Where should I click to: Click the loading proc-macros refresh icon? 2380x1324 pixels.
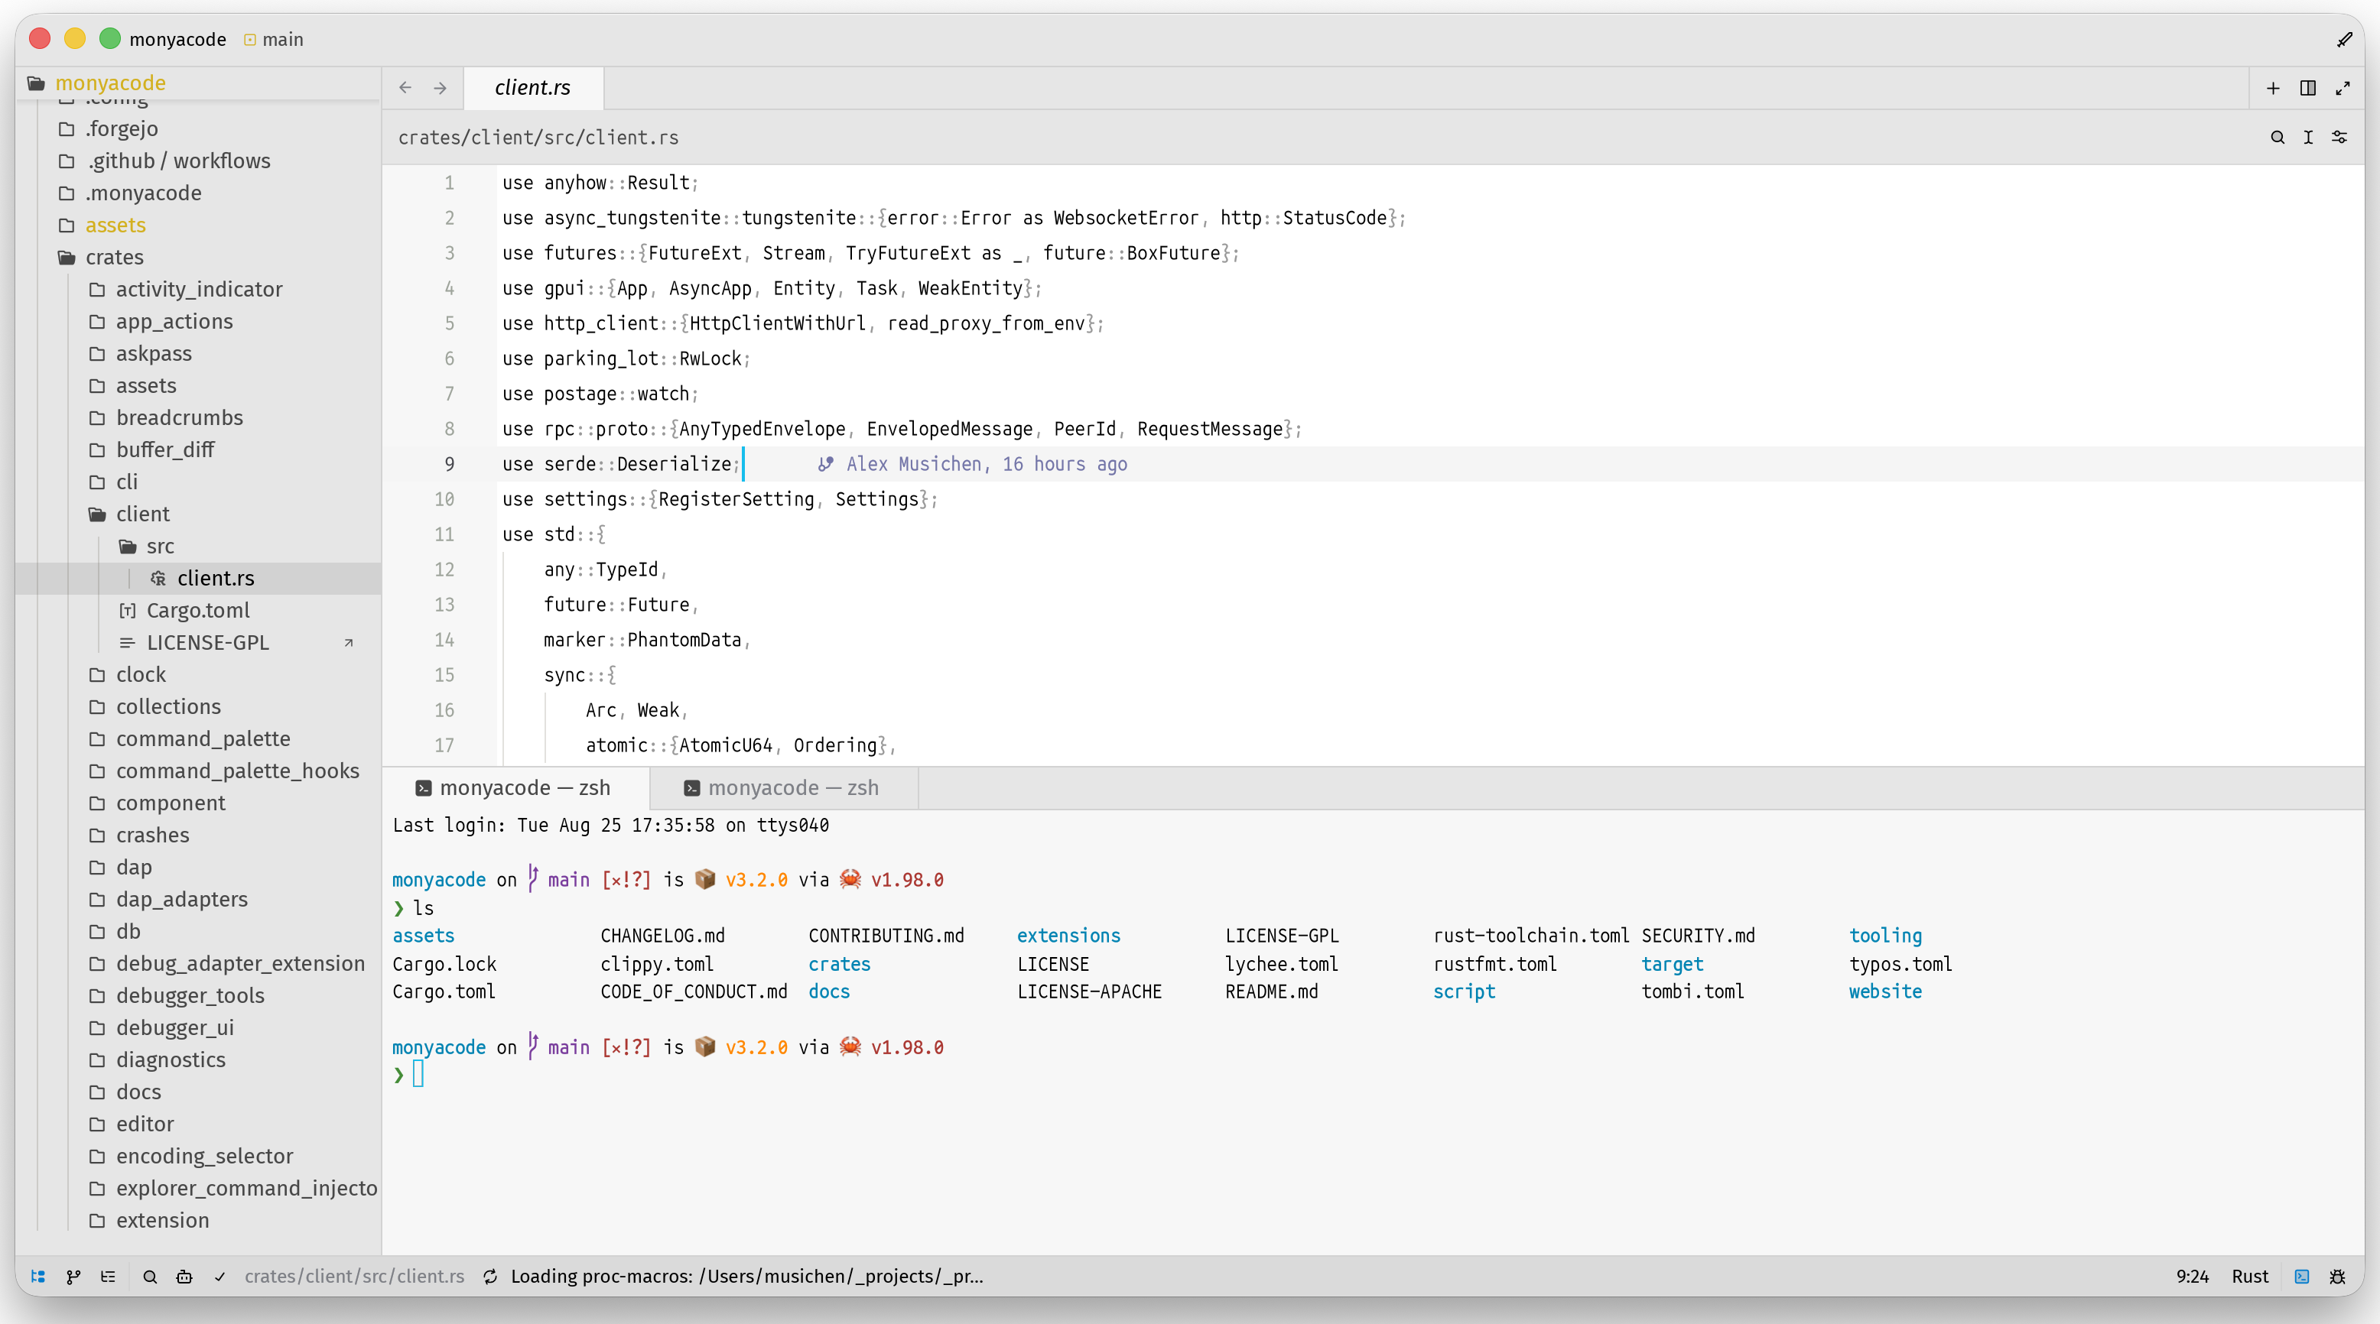pyautogui.click(x=490, y=1276)
